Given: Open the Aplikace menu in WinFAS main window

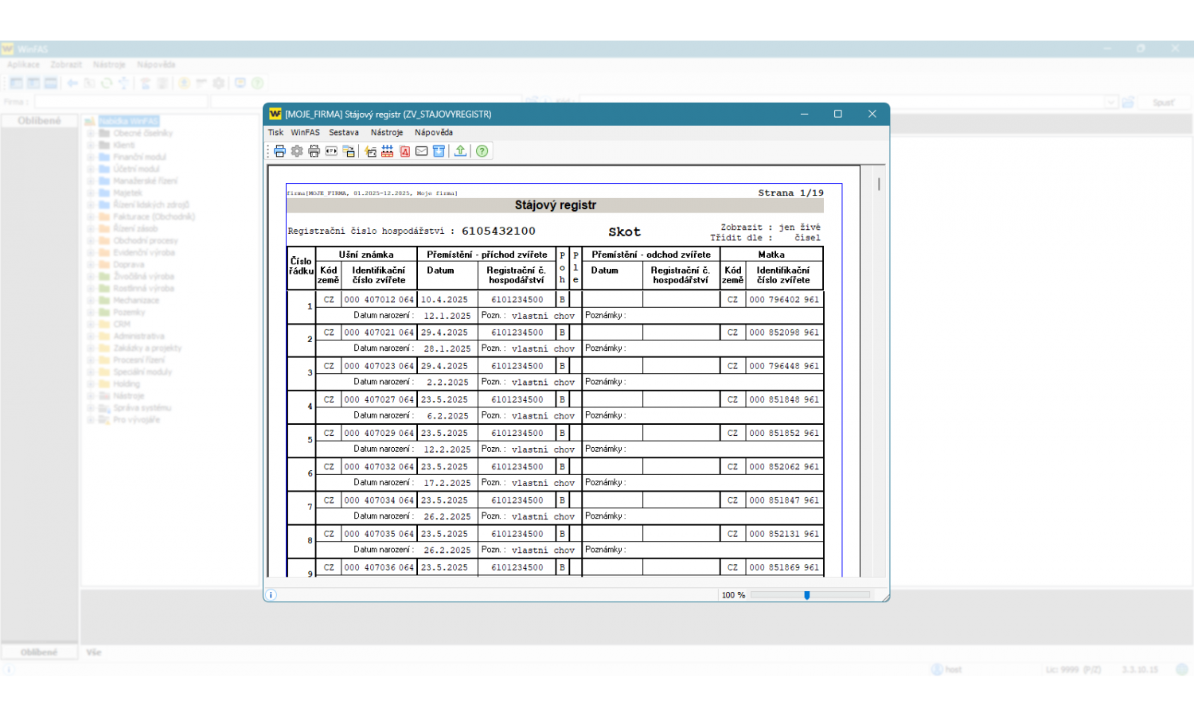Looking at the screenshot, I should pos(23,64).
